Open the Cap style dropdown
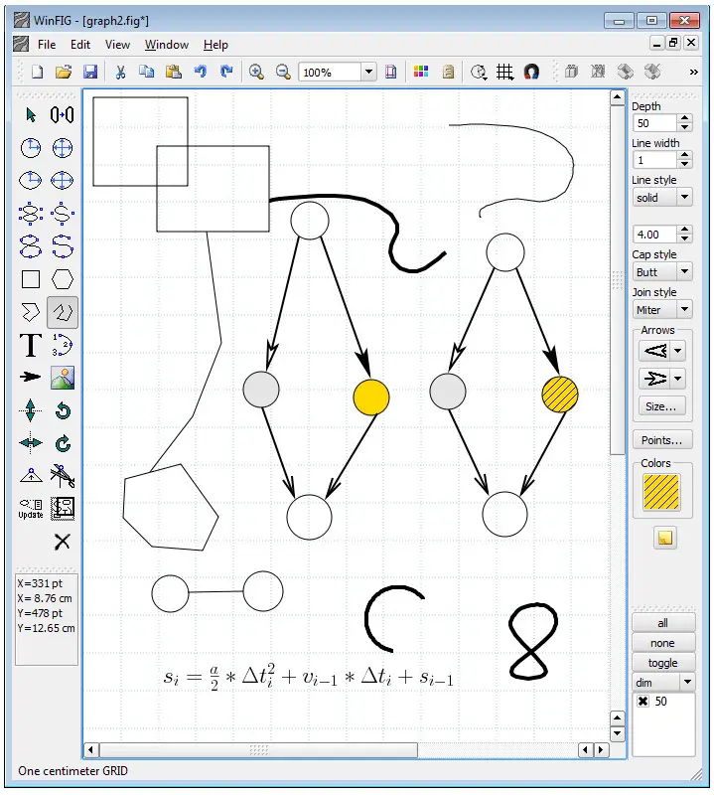714x795 pixels. point(684,271)
